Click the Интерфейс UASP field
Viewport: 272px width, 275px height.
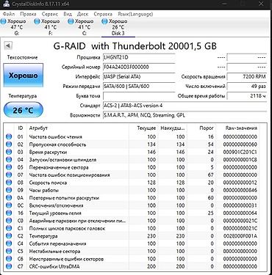click(139, 76)
